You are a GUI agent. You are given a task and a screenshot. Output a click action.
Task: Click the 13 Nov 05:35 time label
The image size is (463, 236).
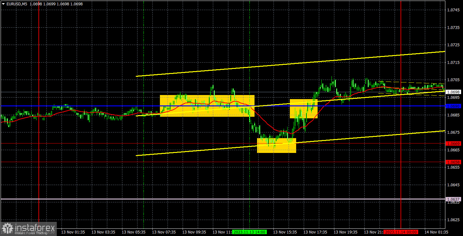coord(133,232)
